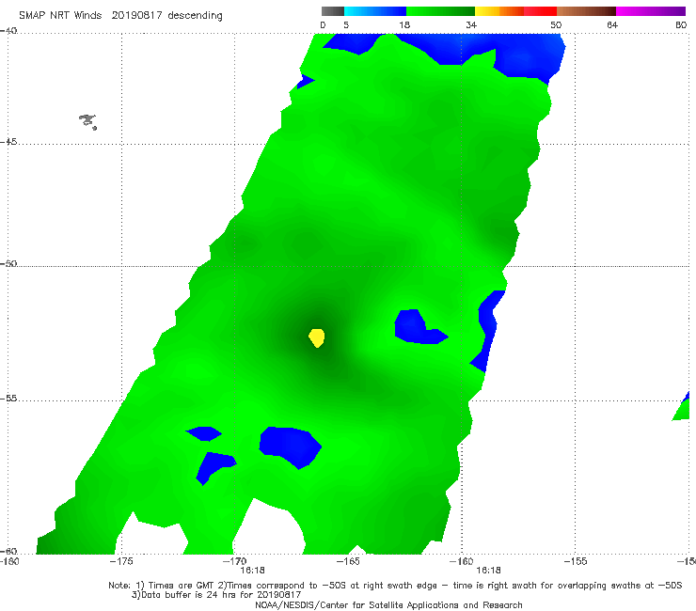Viewport: 696px width, 611px height.
Task: Click the '-55' latitude axis label
Action: tap(8, 398)
